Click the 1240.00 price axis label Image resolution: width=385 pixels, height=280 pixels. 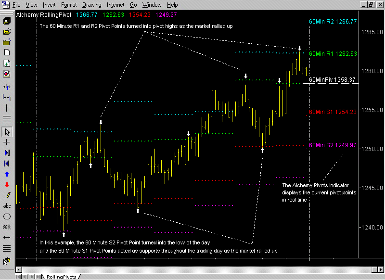pyautogui.click(x=372, y=228)
